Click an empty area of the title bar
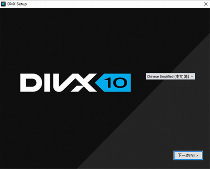The height and width of the screenshot is (169, 210). [x=108, y=4]
